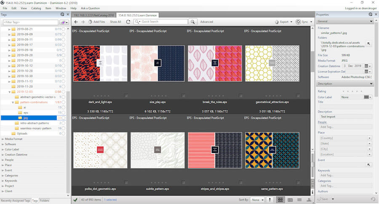The height and width of the screenshot is (204, 379).
Task: Switch to large thumbnails view icon
Action: pos(280,199)
